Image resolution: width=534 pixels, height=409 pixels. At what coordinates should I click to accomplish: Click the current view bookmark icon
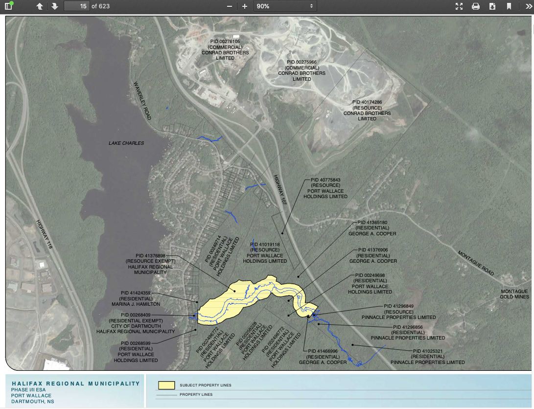click(x=509, y=6)
